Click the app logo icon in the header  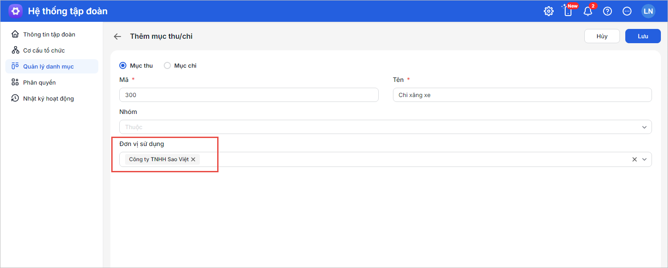click(x=16, y=11)
